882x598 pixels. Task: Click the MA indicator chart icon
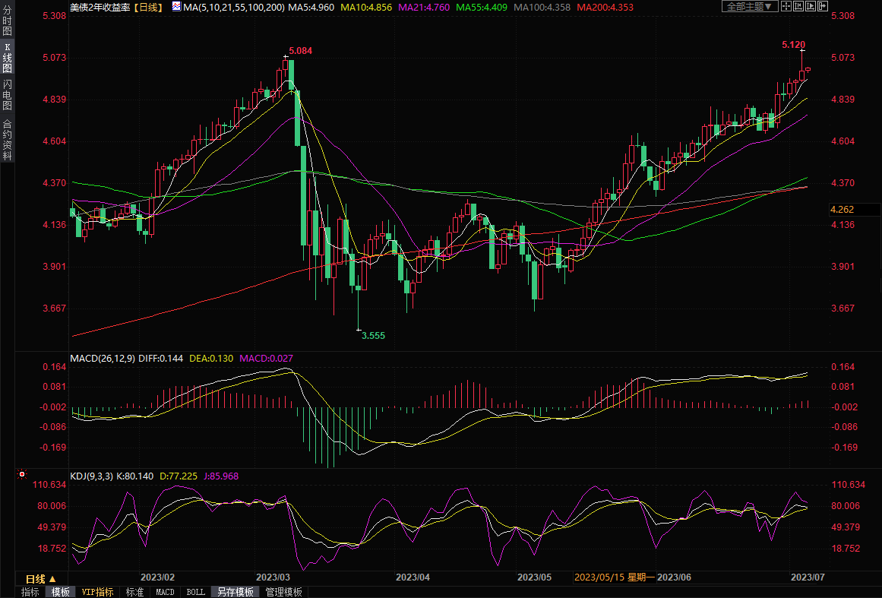click(177, 7)
